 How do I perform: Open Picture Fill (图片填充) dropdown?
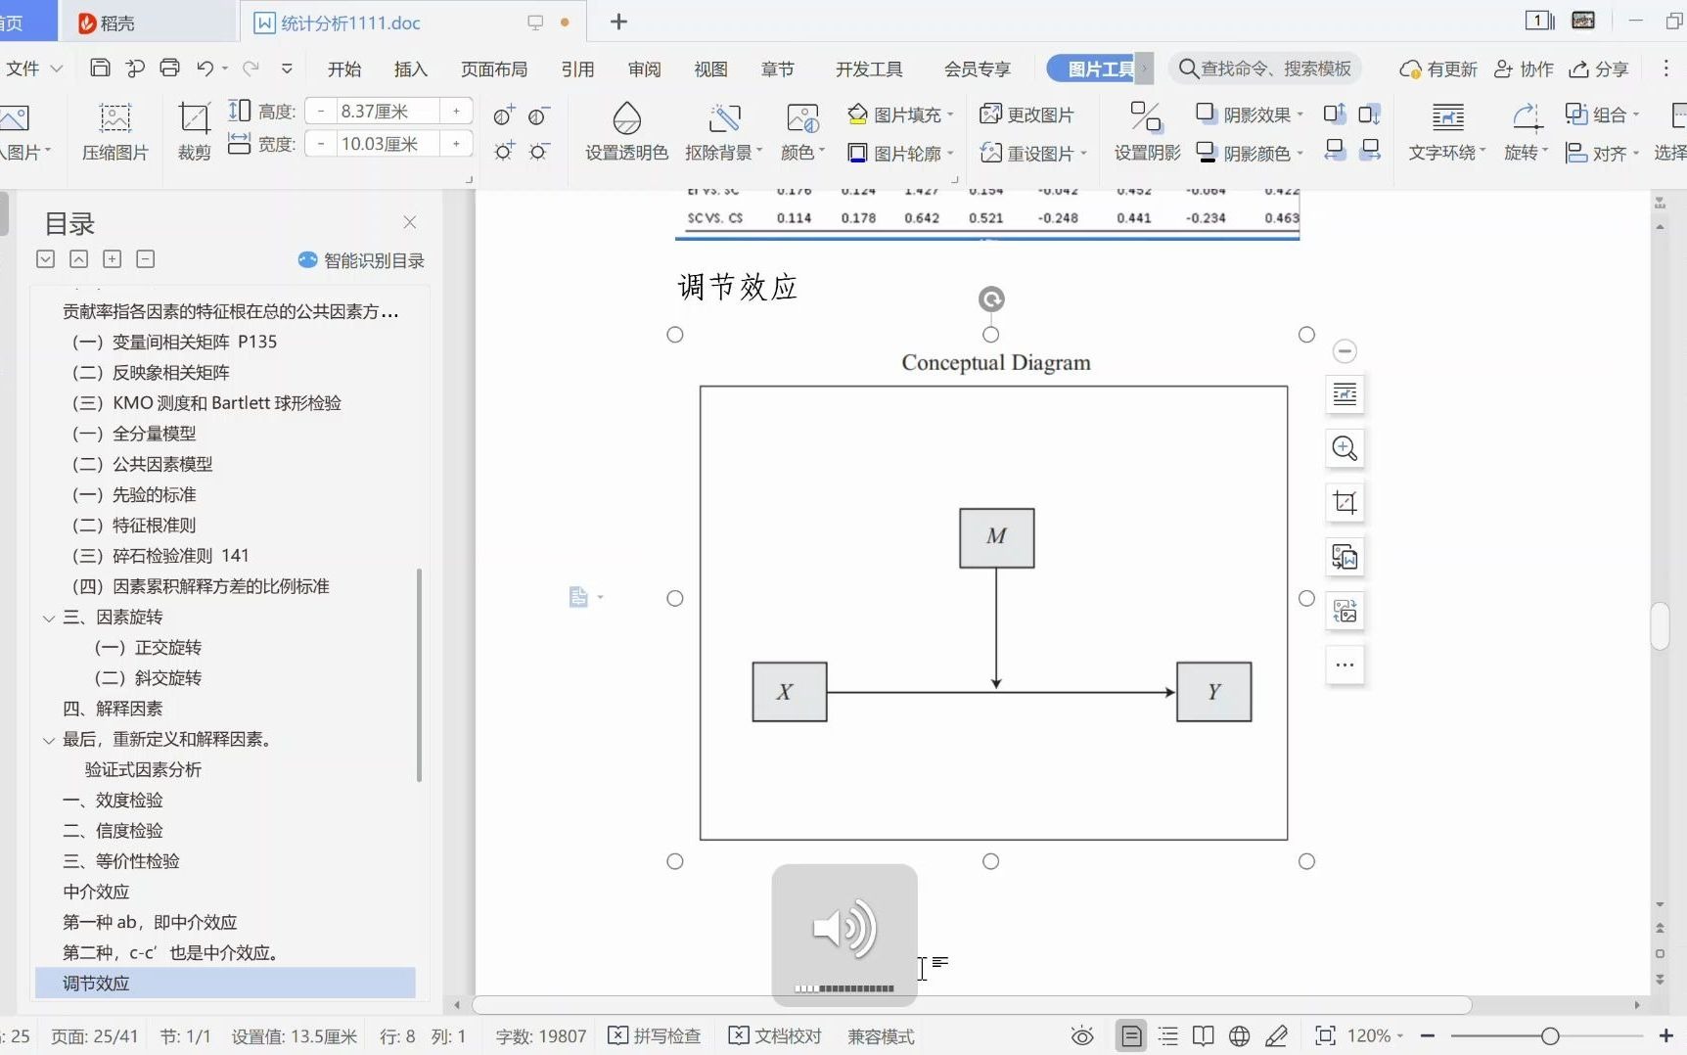coord(900,115)
